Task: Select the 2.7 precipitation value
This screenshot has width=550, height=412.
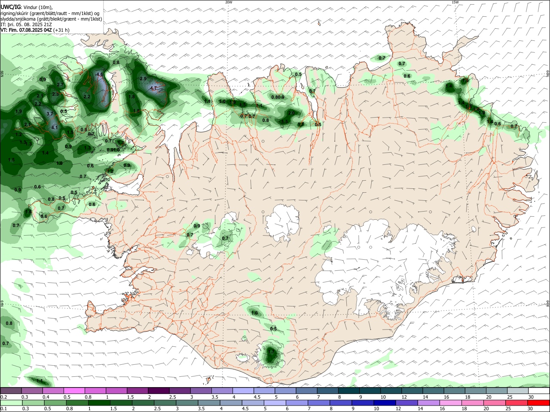Action: tap(60, 85)
